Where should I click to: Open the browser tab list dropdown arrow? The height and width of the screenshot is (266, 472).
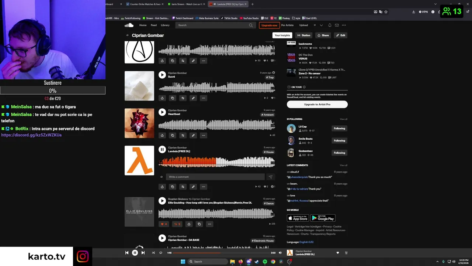coord(435,4)
